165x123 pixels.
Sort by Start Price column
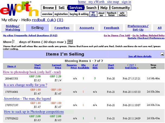pyautogui.click(x=37, y=66)
